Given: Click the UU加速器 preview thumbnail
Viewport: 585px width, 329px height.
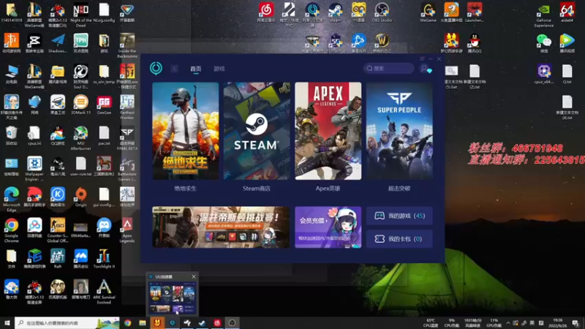Looking at the screenshot, I should pyautogui.click(x=172, y=298).
